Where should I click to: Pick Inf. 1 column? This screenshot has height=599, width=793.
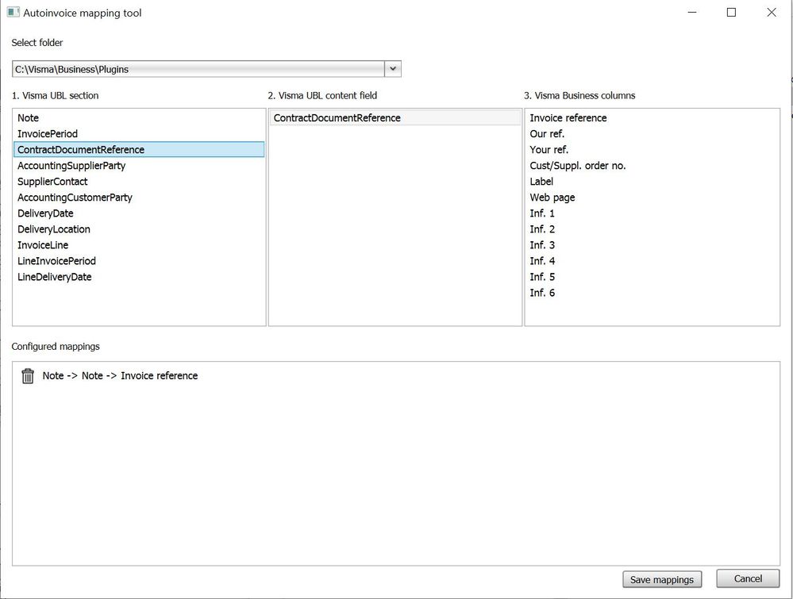tap(652, 213)
